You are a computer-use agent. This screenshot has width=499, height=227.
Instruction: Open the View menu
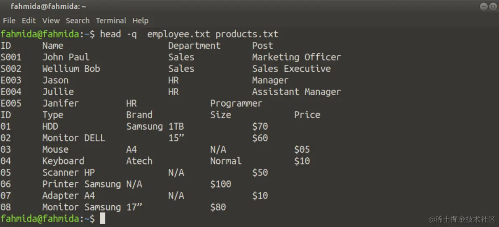51,21
